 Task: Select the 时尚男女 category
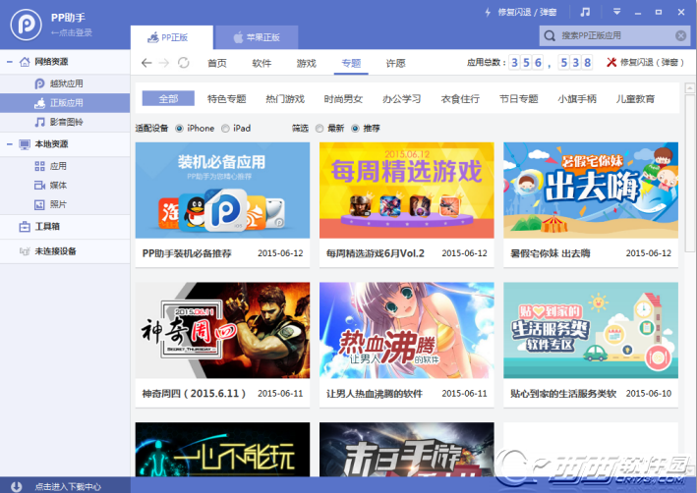[343, 98]
